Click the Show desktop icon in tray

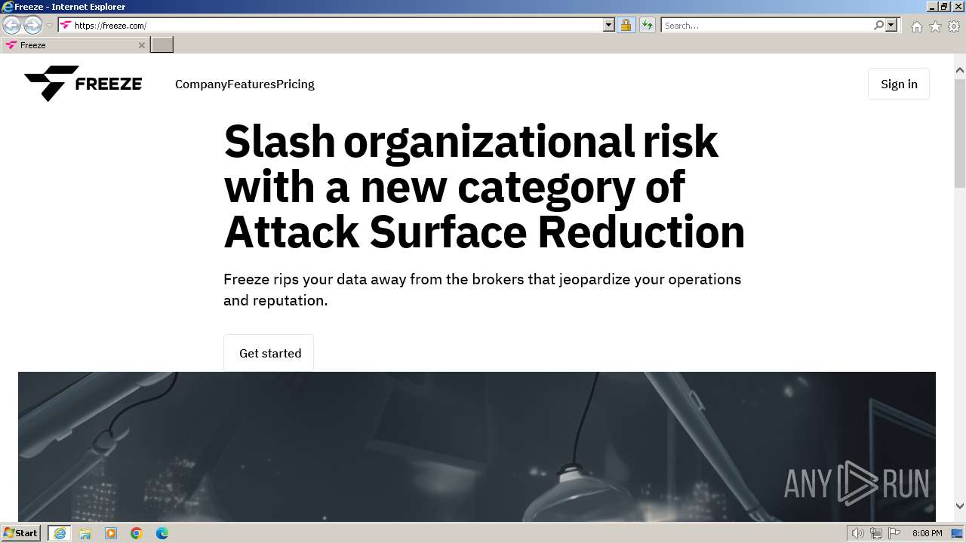(958, 533)
